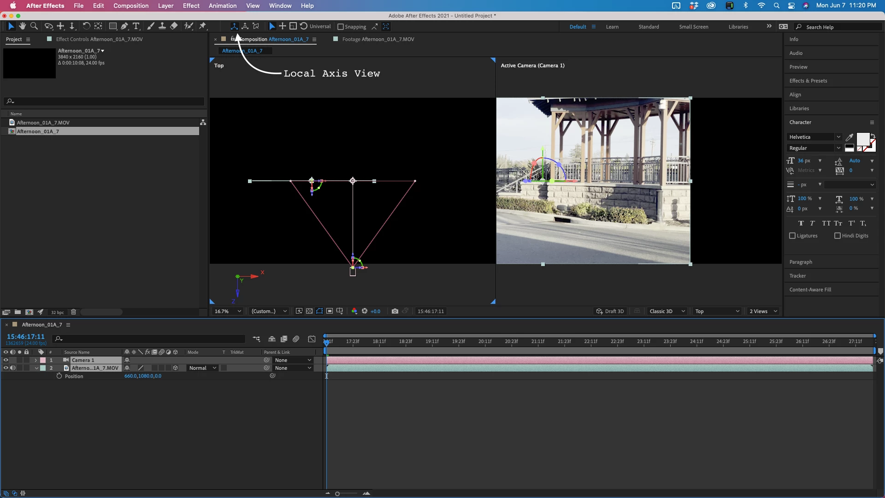Hide the Camera 1 layer eye

[x=6, y=360]
